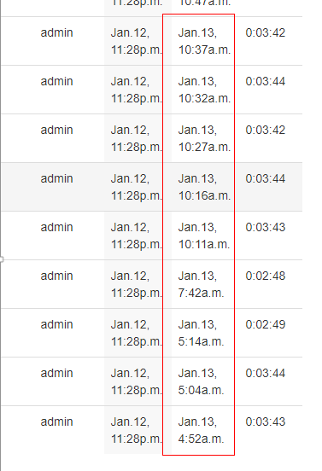Viewport: 322px width, 471px height.
Task: Select admin in the highlighted 10:16a.m. row
Action: click(x=57, y=178)
